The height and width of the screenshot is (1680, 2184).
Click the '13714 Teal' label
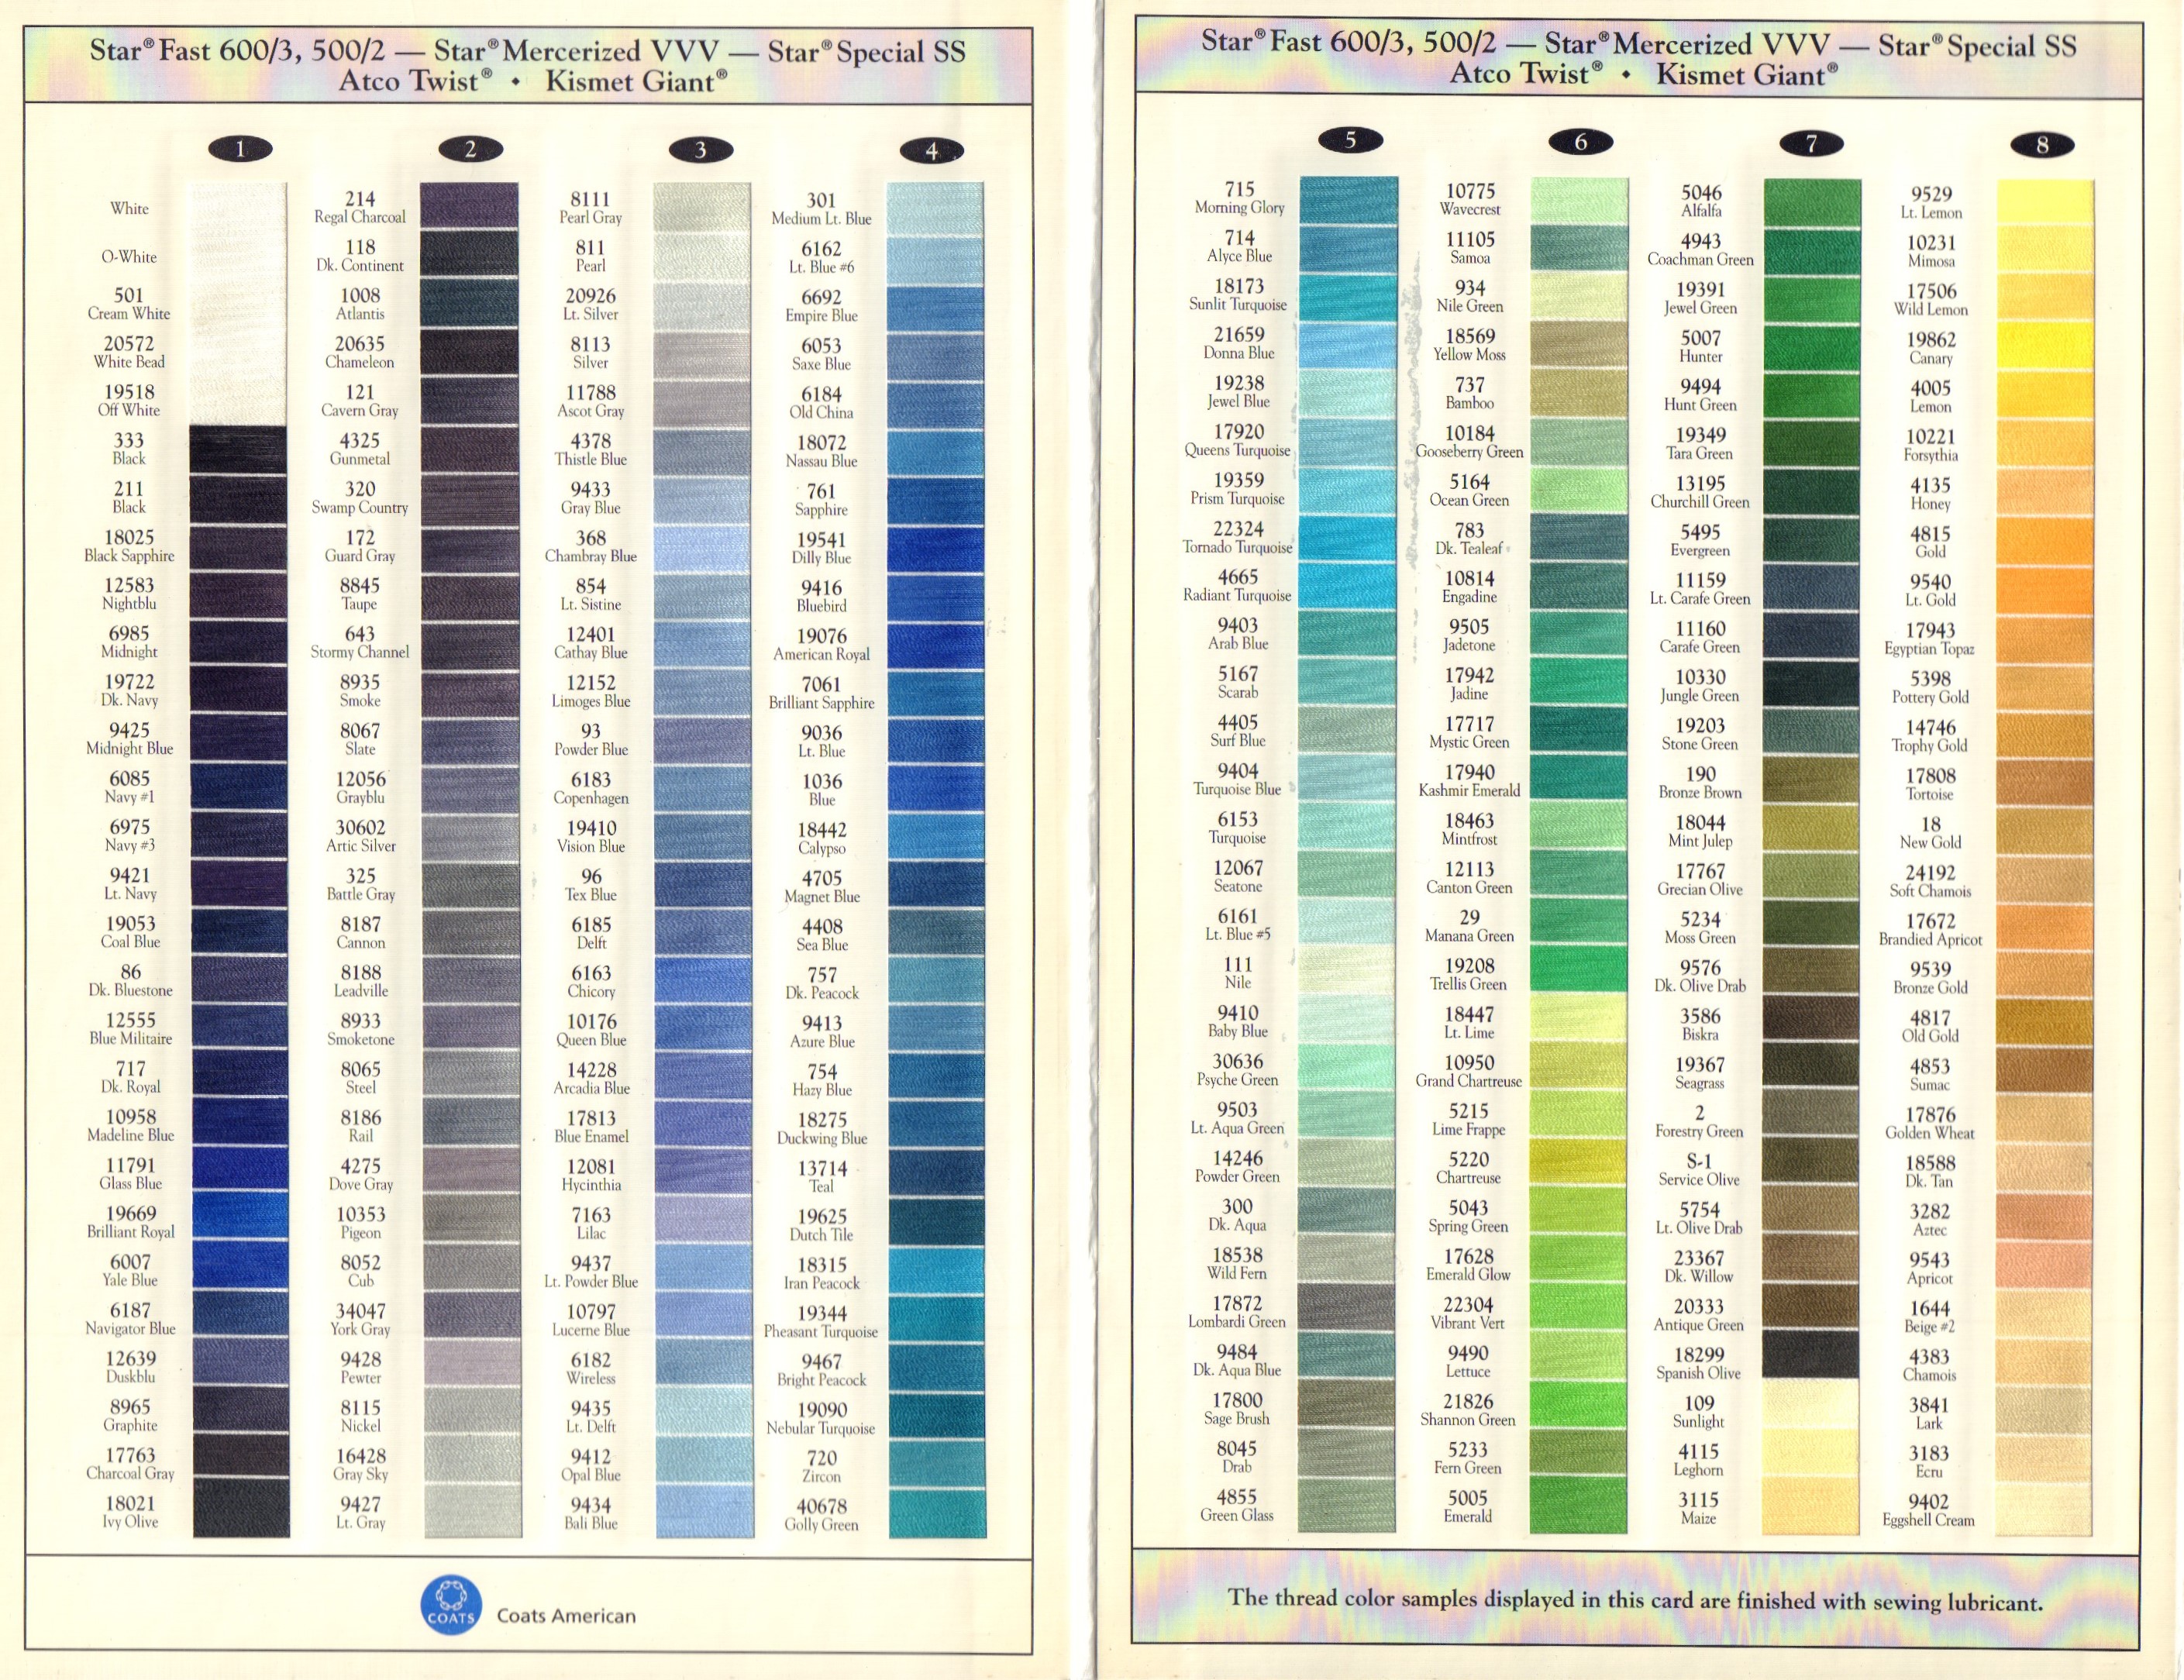pos(822,1177)
